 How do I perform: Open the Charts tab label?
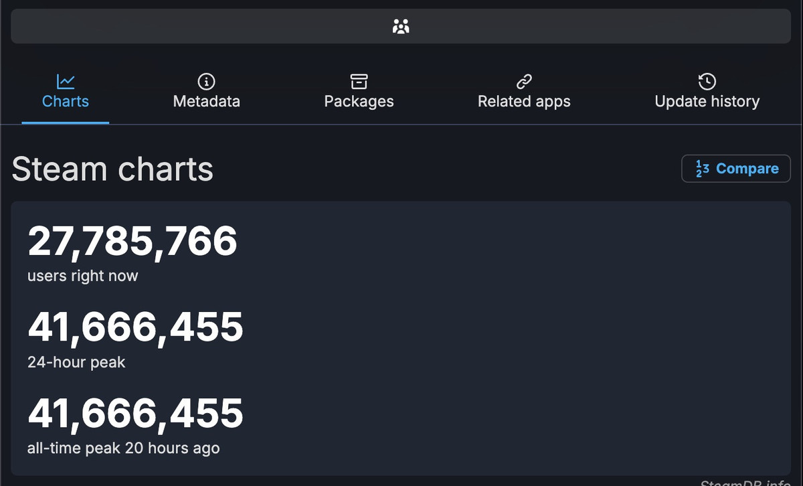point(66,102)
